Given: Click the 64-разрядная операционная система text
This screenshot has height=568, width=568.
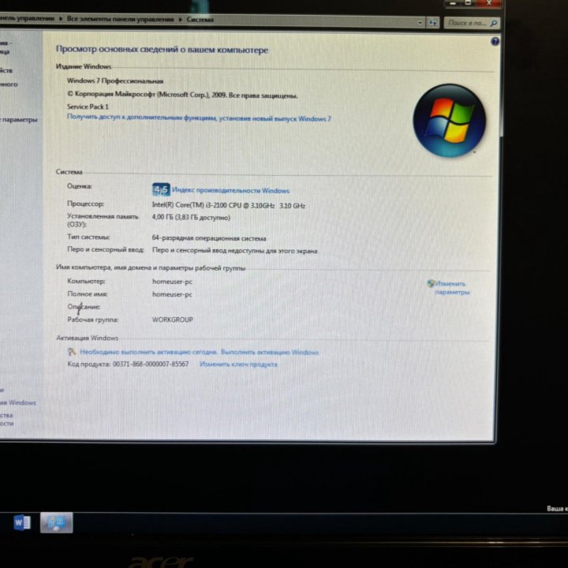Looking at the screenshot, I should (x=209, y=238).
